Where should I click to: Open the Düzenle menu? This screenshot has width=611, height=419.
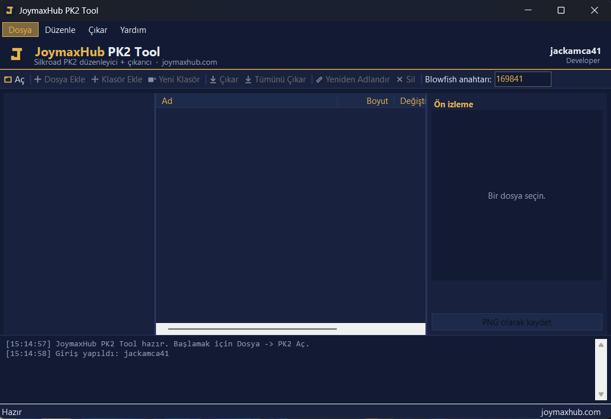point(60,30)
